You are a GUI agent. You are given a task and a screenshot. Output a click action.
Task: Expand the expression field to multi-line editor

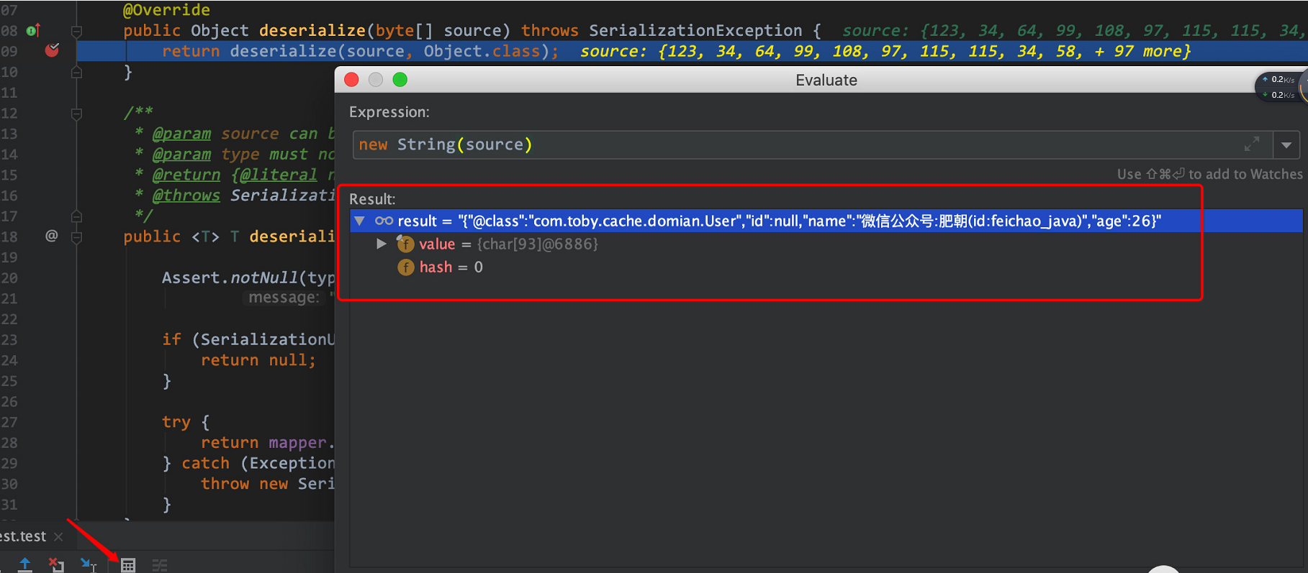pos(1252,145)
